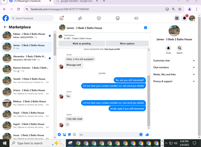Open notifications bell icon
201x147 pixels.
pos(185,18)
